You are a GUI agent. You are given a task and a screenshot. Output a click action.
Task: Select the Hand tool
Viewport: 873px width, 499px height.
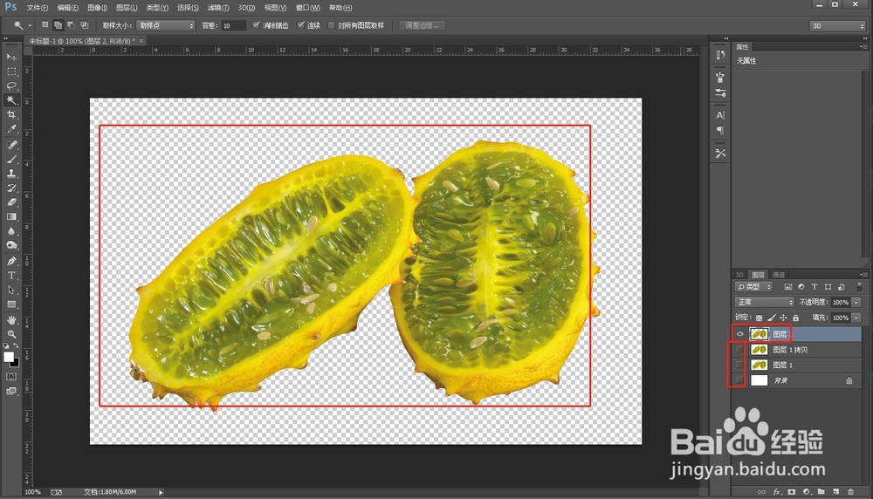pyautogui.click(x=11, y=320)
